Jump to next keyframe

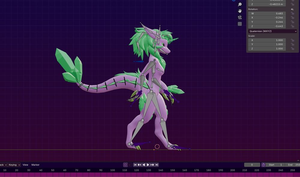(152, 165)
